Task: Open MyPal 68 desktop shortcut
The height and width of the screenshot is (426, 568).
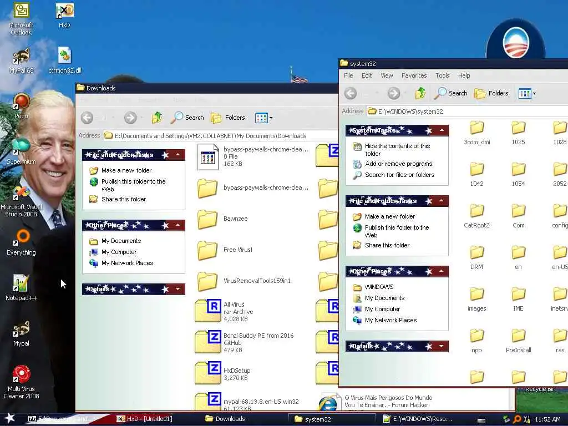Action: pos(21,61)
